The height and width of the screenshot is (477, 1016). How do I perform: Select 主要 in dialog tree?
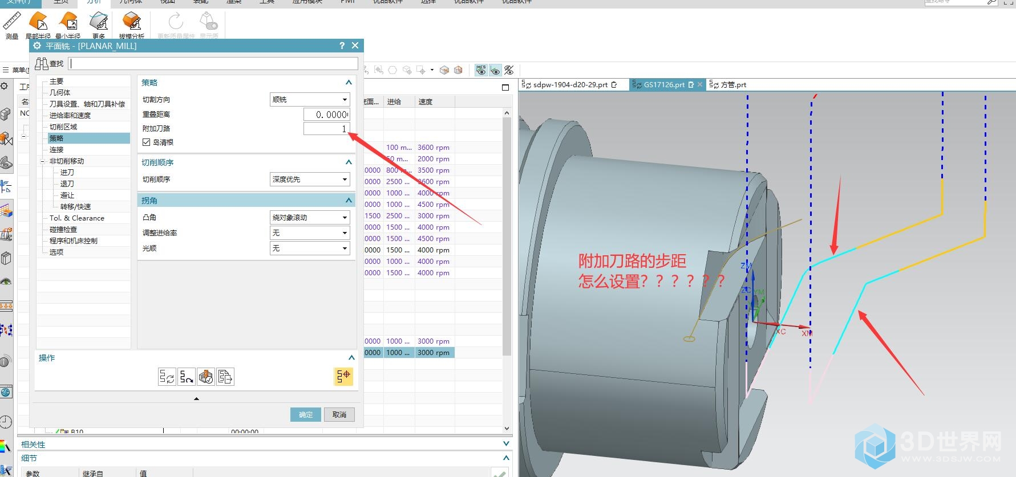pyautogui.click(x=56, y=81)
